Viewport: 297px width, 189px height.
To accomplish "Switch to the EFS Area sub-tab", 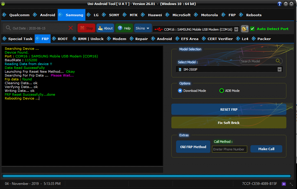I will pyautogui.click(x=187, y=39).
